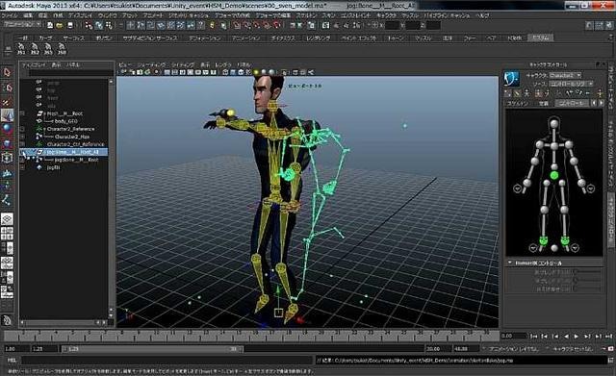The width and height of the screenshot is (616, 376).
Task: Click the Curves selection mask icon
Action: point(150,25)
